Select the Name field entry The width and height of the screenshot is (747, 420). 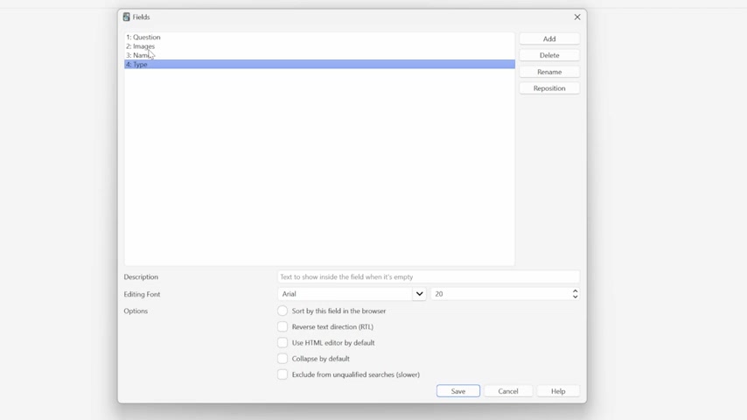click(137, 55)
